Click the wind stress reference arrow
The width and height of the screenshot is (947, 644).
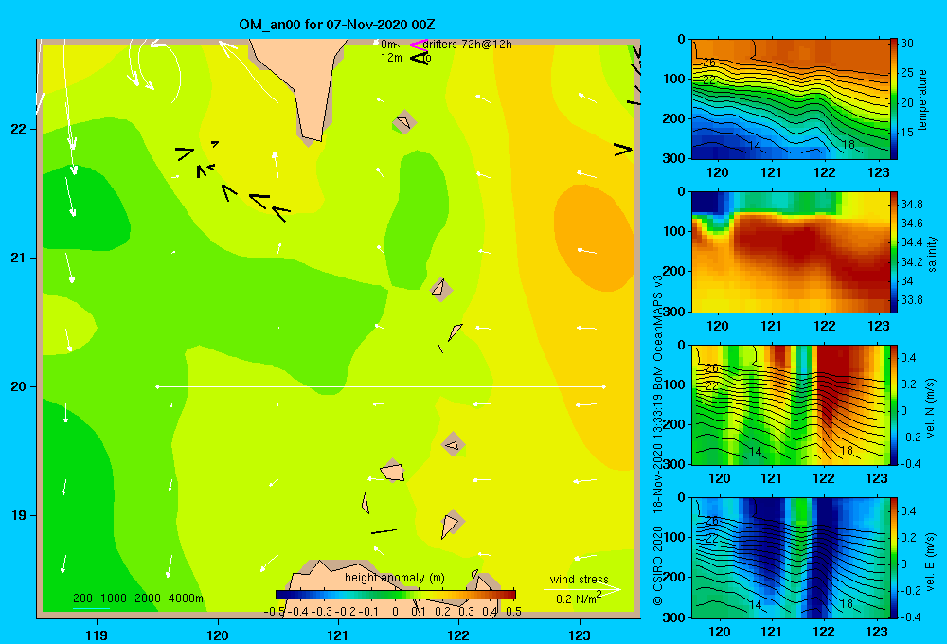click(581, 589)
